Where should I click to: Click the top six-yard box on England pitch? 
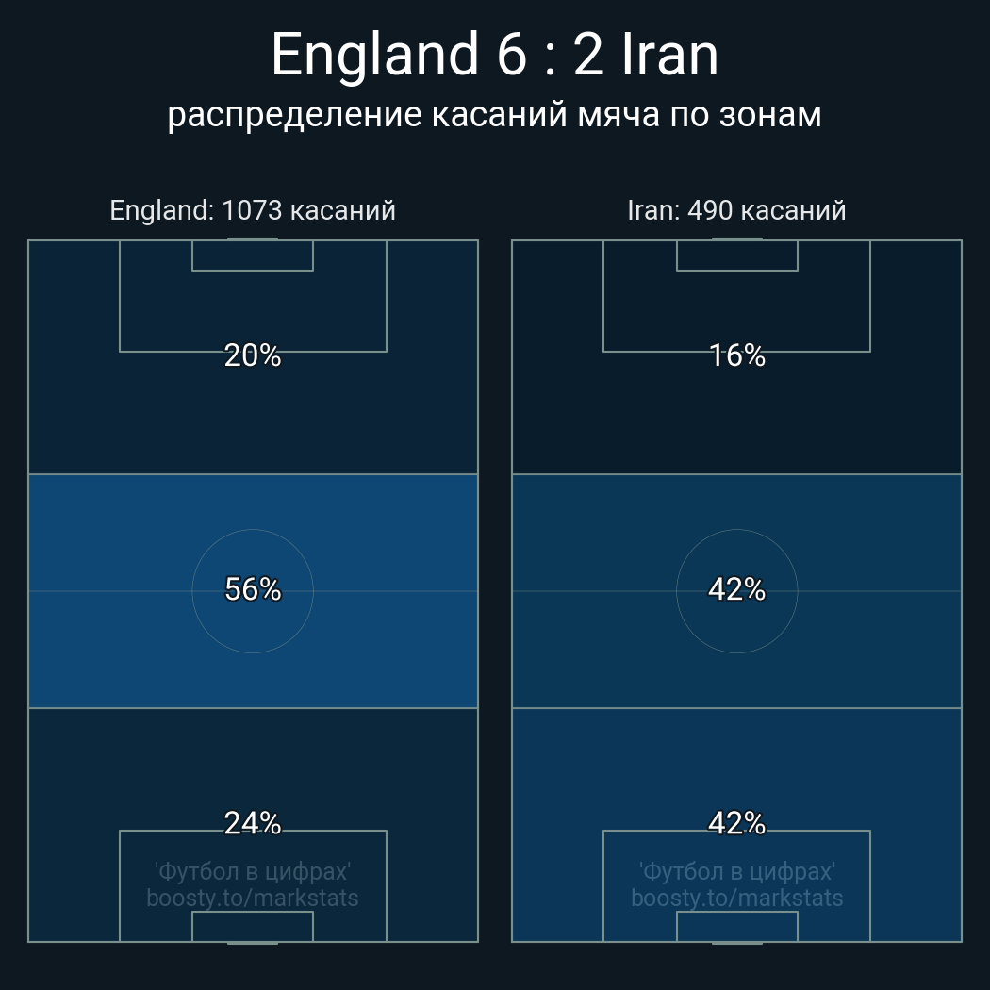coord(253,256)
